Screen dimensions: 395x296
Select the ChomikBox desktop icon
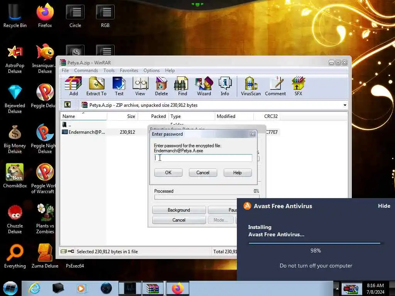point(15,176)
